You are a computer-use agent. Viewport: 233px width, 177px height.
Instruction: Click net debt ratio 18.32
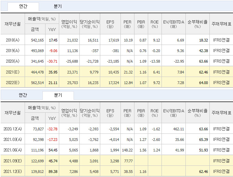pos(204,40)
